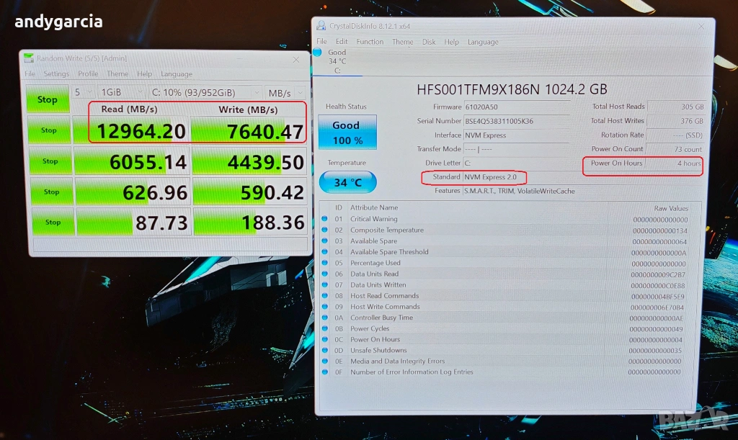Open File menu in CrystalDiskMark window
738x440 pixels.
coord(30,73)
